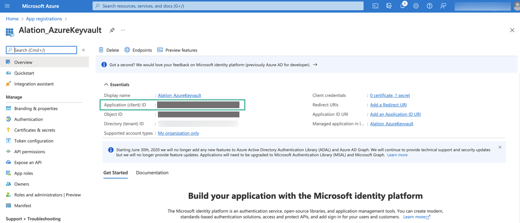520x223 pixels.
Task: Click the Application (client) ID label
Action: pyautogui.click(x=125, y=105)
